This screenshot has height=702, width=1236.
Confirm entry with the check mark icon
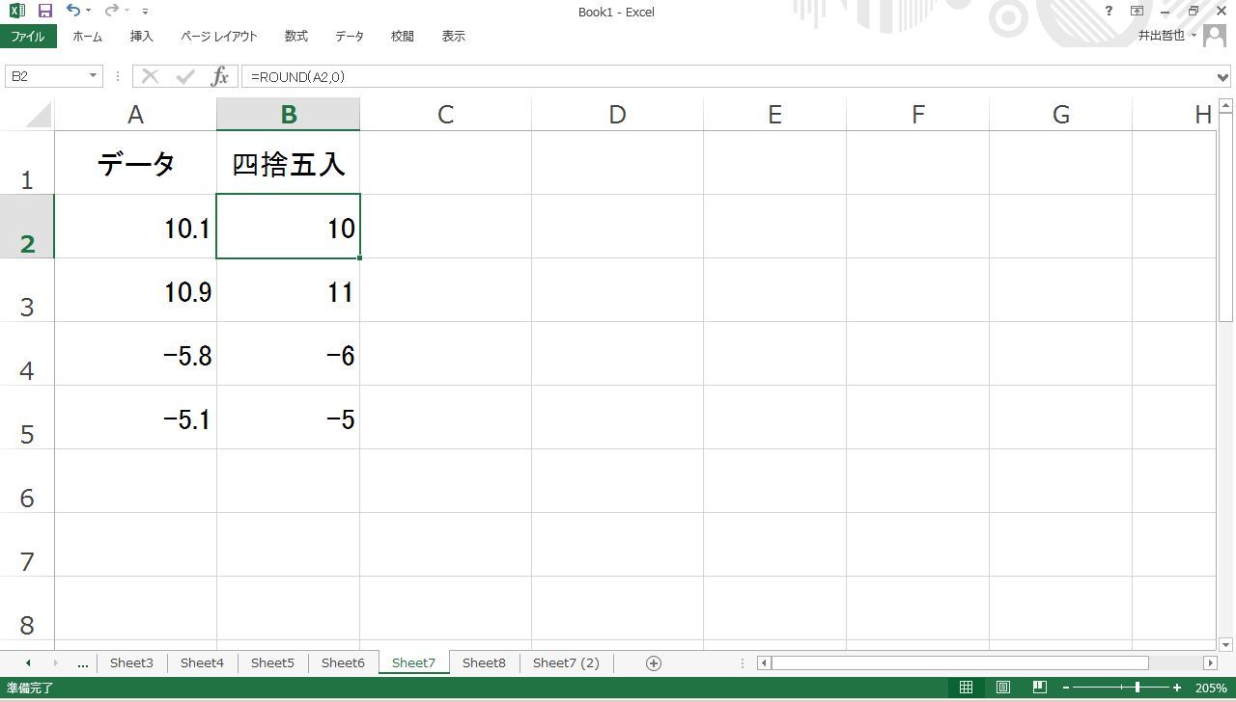click(184, 76)
